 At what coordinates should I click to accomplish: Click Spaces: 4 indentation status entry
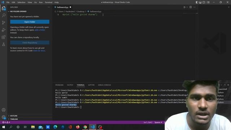tap(158, 122)
